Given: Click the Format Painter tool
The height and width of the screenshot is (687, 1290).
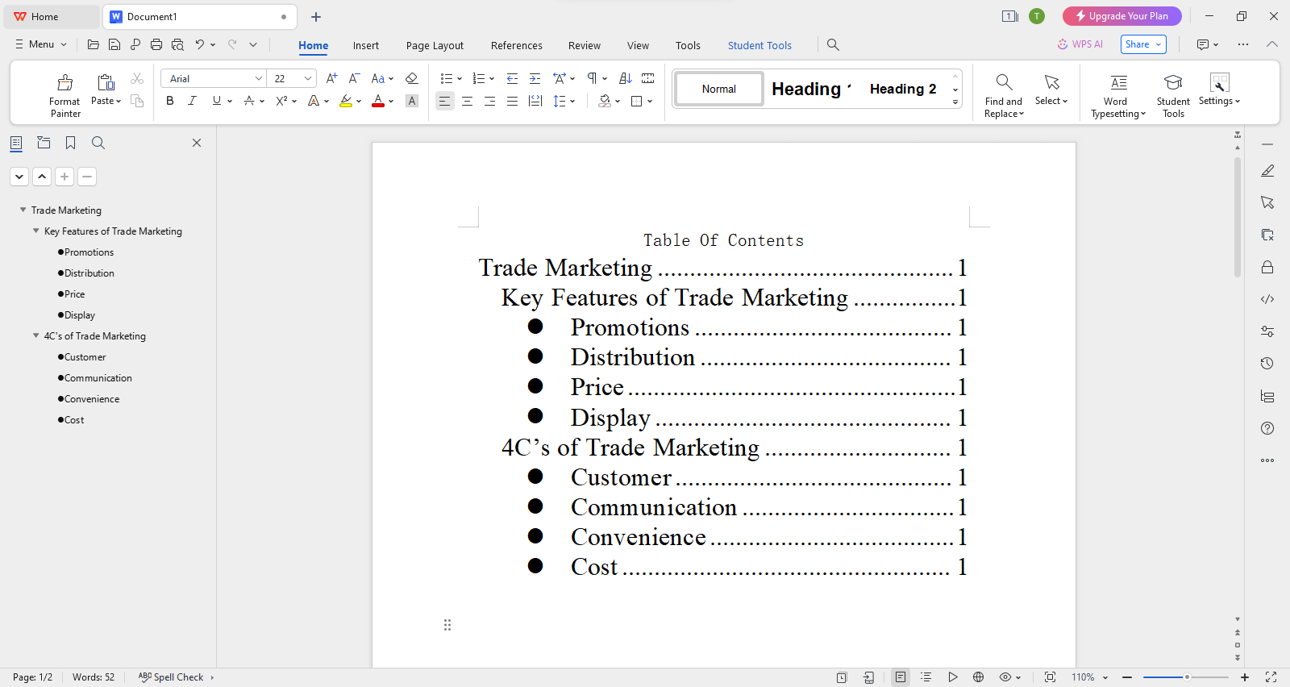Looking at the screenshot, I should (64, 95).
